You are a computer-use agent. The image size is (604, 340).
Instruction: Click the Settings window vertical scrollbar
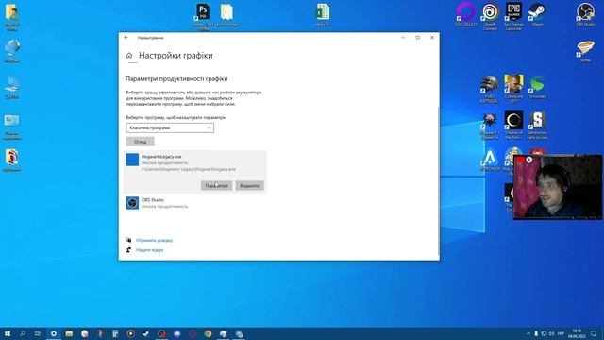click(x=438, y=181)
